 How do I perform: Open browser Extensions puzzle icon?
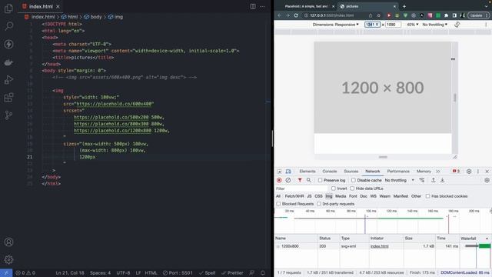tap(446, 15)
